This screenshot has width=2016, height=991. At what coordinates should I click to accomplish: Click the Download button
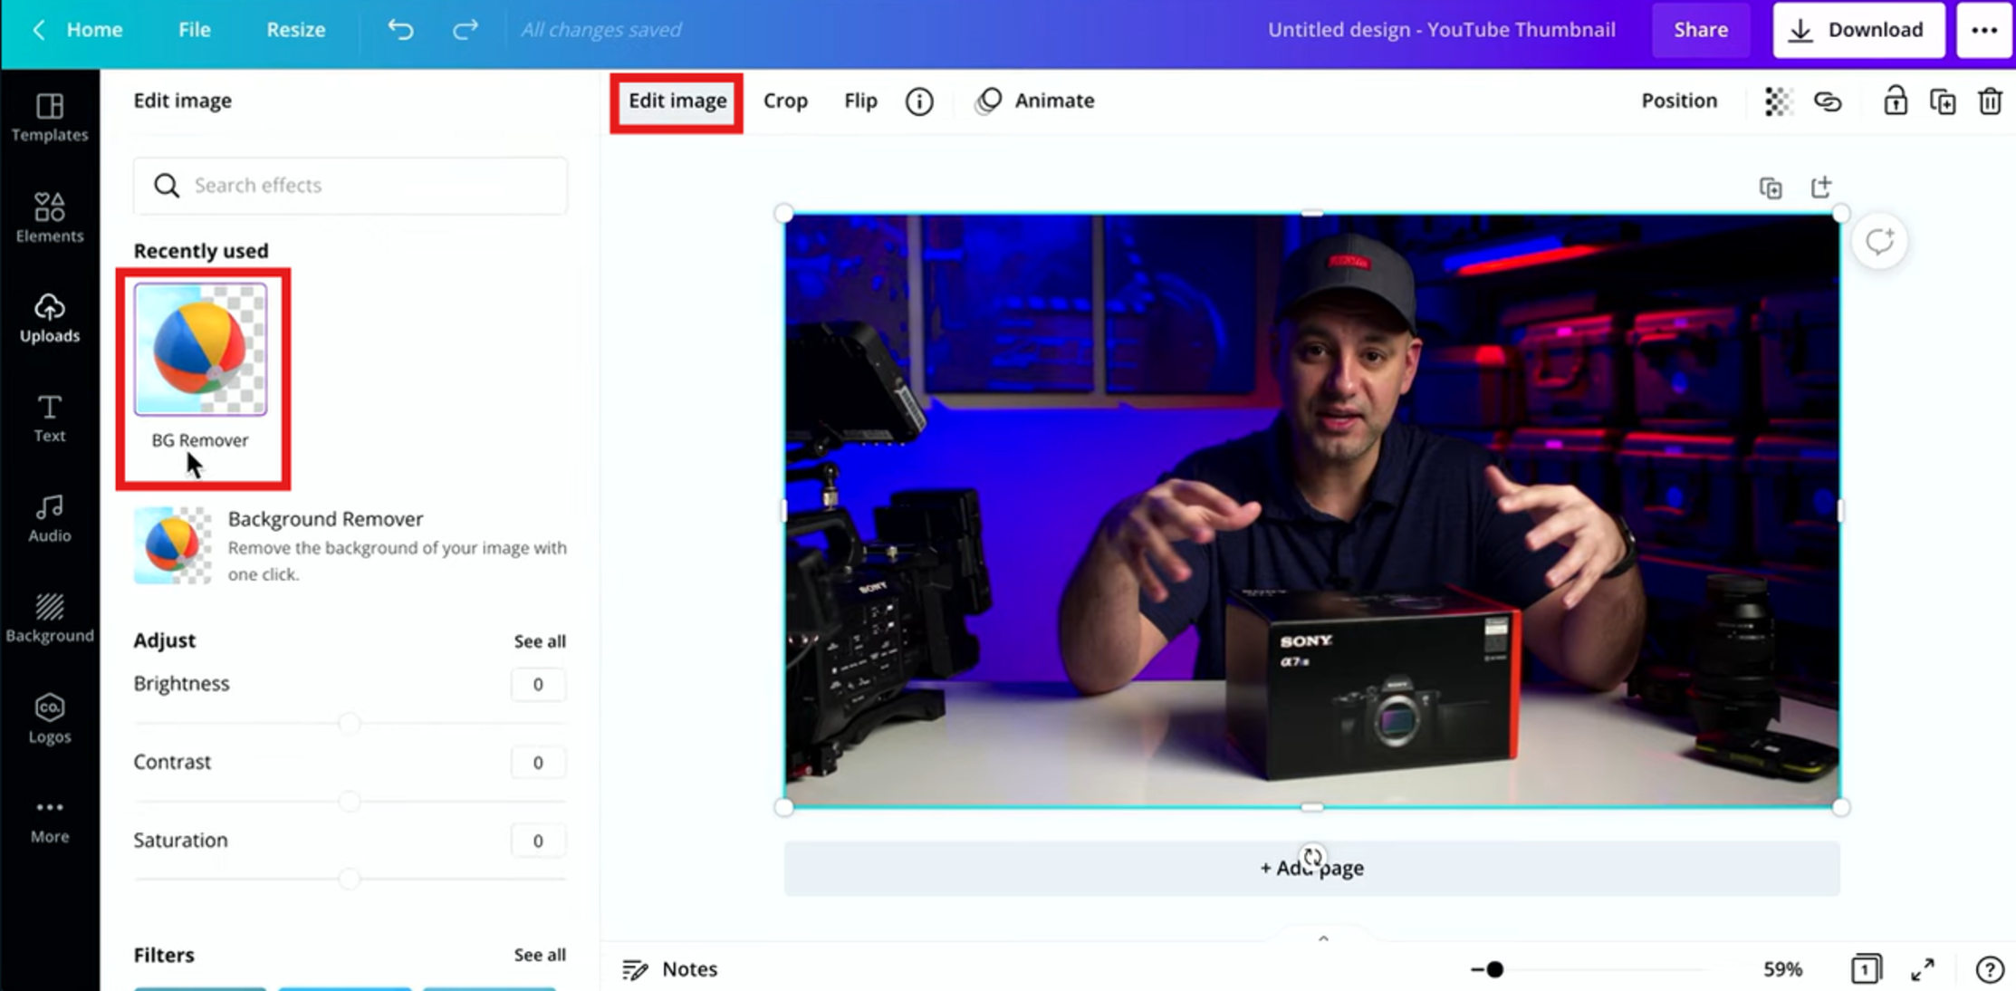click(1858, 30)
